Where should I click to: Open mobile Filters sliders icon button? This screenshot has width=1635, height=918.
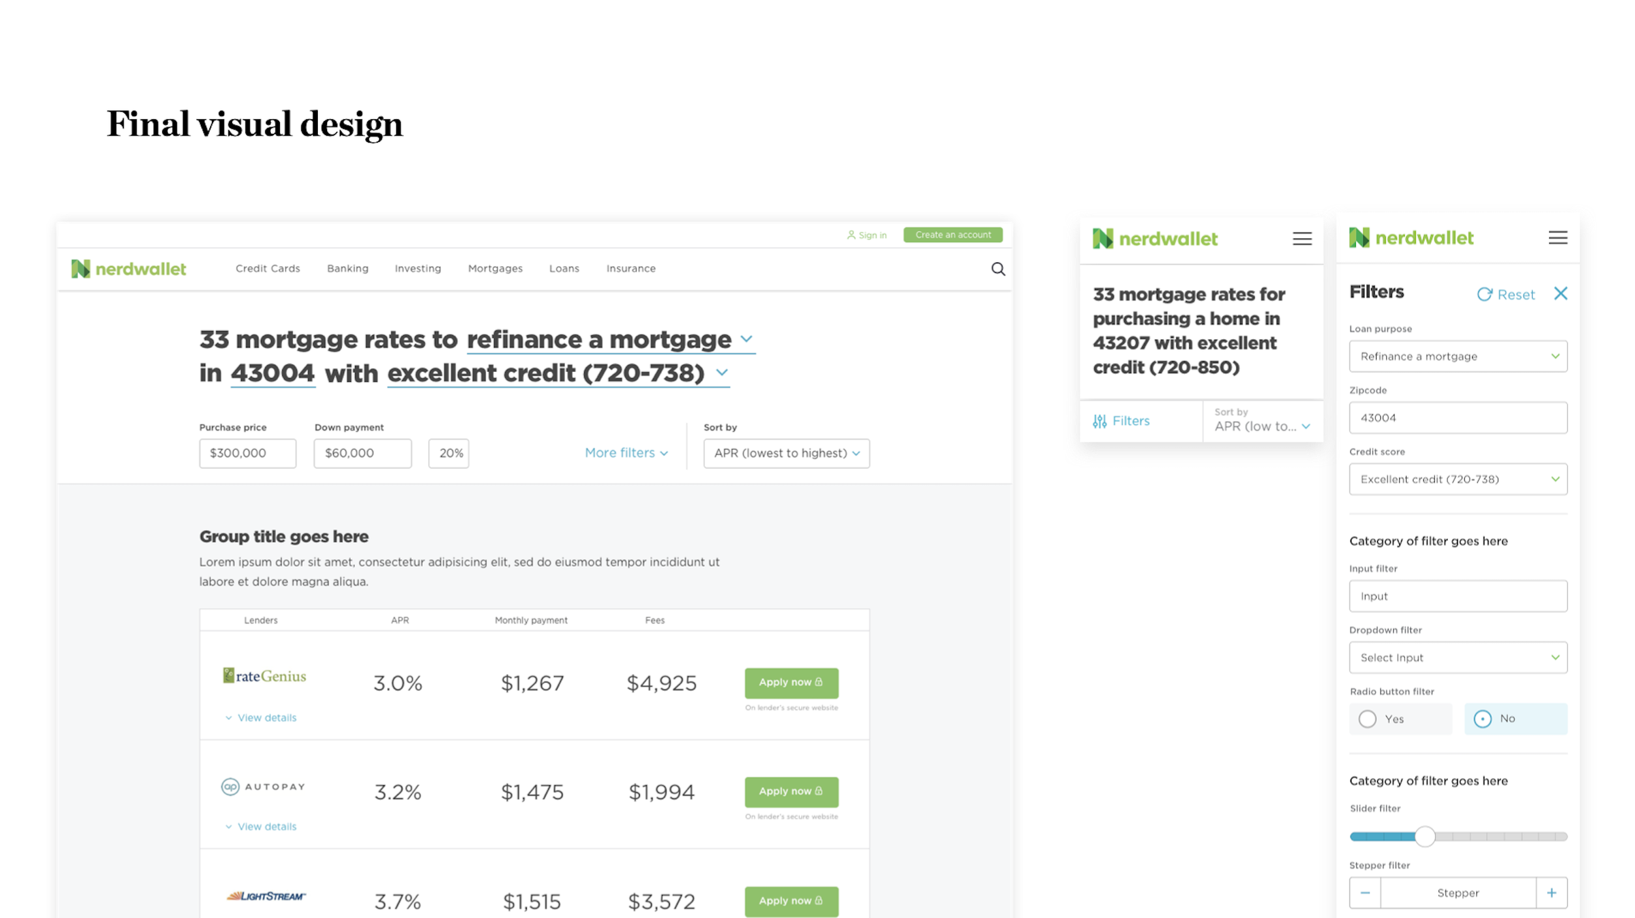(1099, 421)
